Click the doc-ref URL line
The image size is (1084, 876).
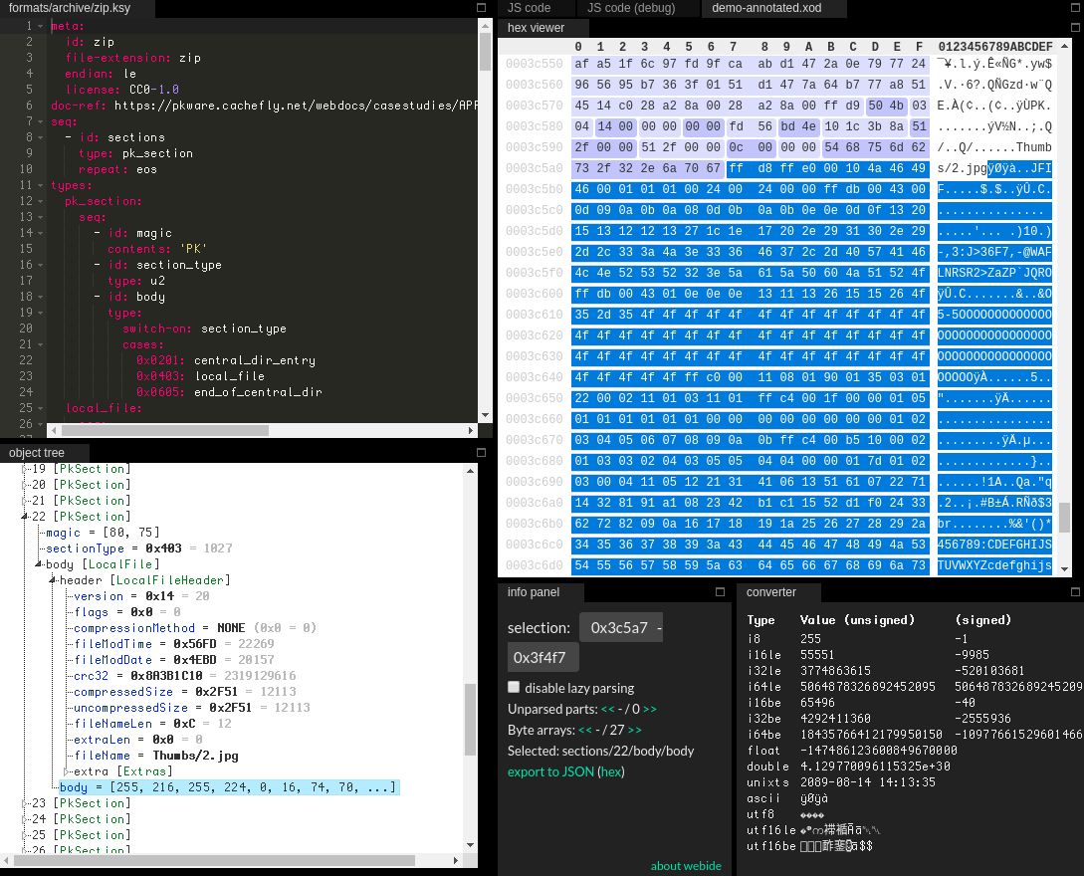coord(264,106)
